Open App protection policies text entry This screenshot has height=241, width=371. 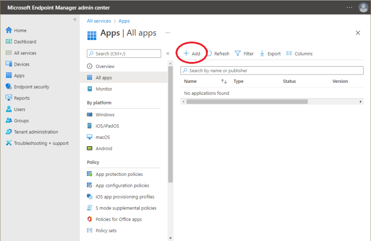[119, 174]
